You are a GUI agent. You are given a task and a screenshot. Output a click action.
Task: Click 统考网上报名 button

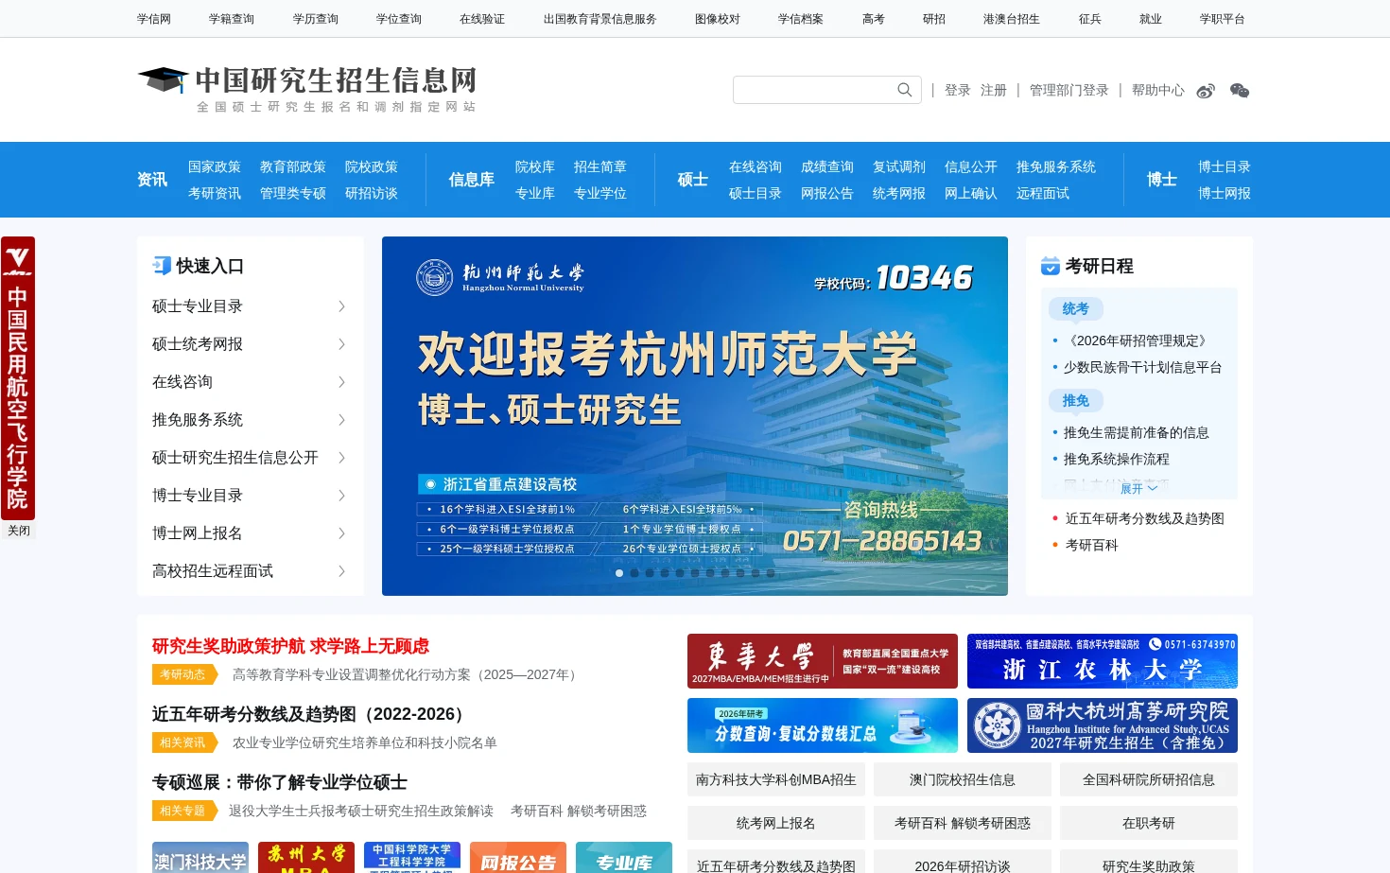click(776, 823)
